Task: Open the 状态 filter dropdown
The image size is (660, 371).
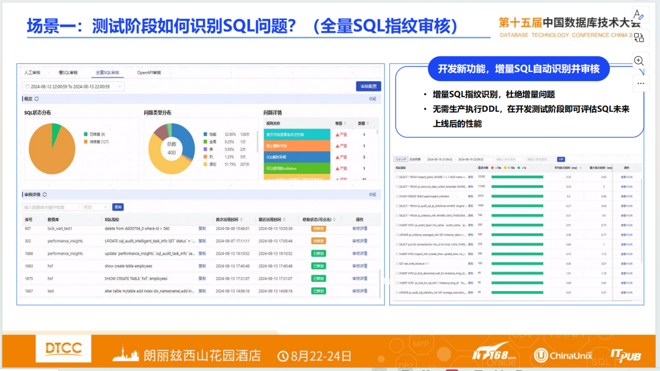Action: [x=95, y=207]
